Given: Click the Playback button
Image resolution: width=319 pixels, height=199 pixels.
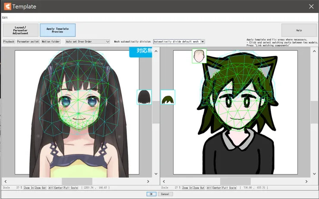Looking at the screenshot, I should pyautogui.click(x=9, y=42).
